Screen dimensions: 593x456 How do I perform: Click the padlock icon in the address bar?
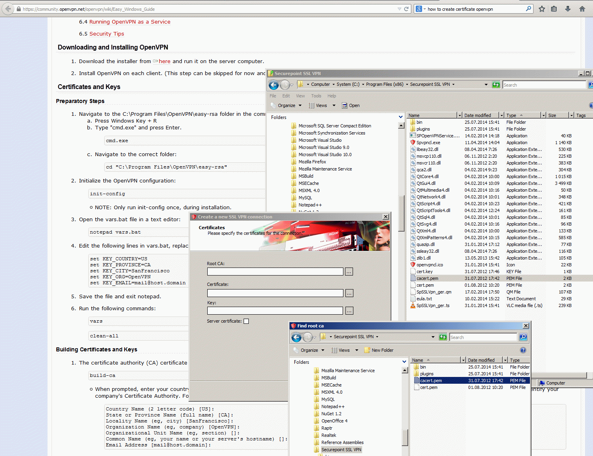[19, 9]
